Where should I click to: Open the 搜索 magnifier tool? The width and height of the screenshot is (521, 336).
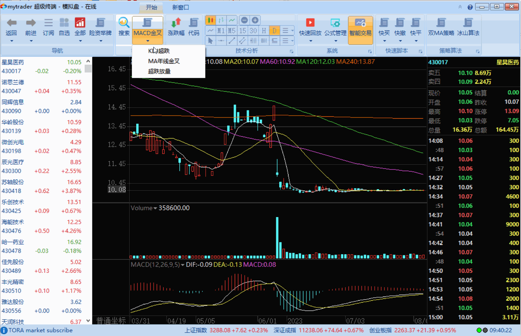(124, 27)
